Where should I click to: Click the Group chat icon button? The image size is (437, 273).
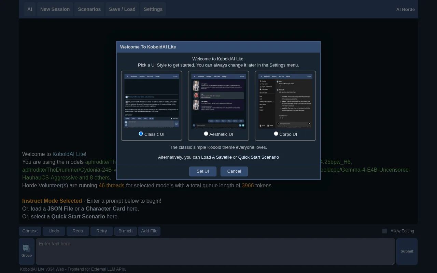(27, 252)
